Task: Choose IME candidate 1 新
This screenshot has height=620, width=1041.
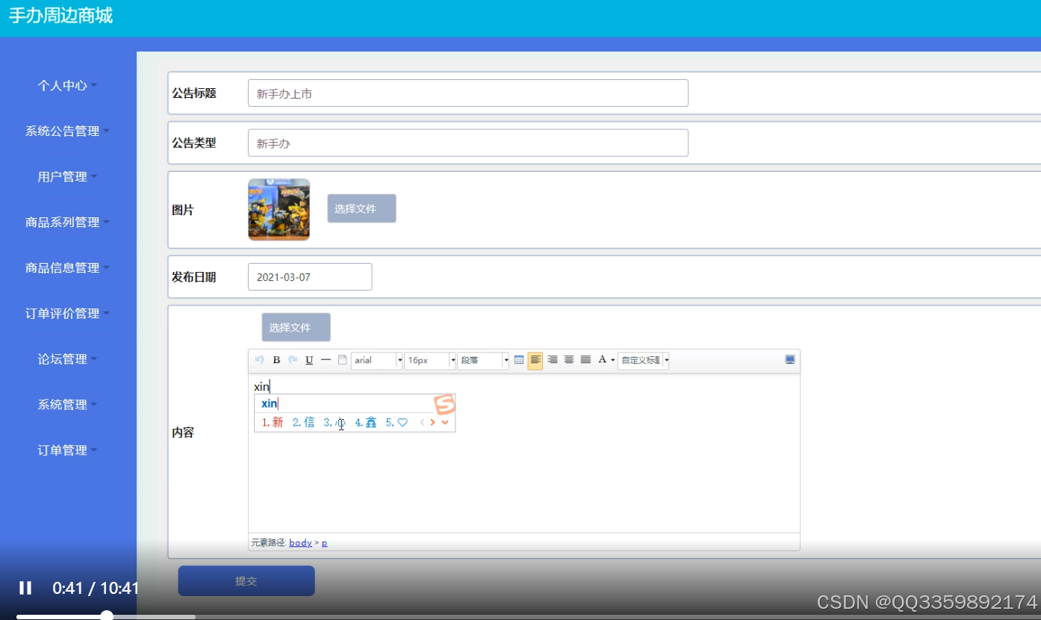Action: tap(273, 423)
